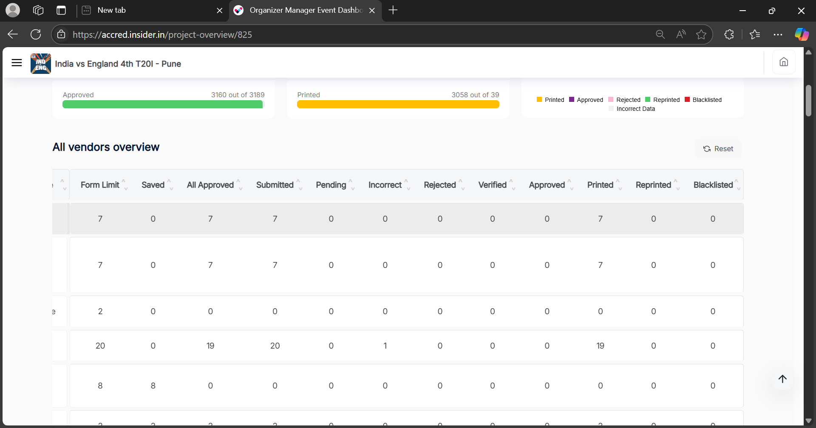816x428 pixels.
Task: Open the Copilot icon in toolbar
Action: 802,34
